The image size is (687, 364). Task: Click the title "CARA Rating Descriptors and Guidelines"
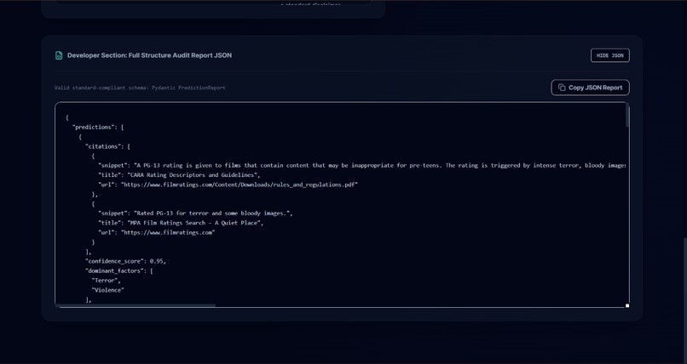180,175
